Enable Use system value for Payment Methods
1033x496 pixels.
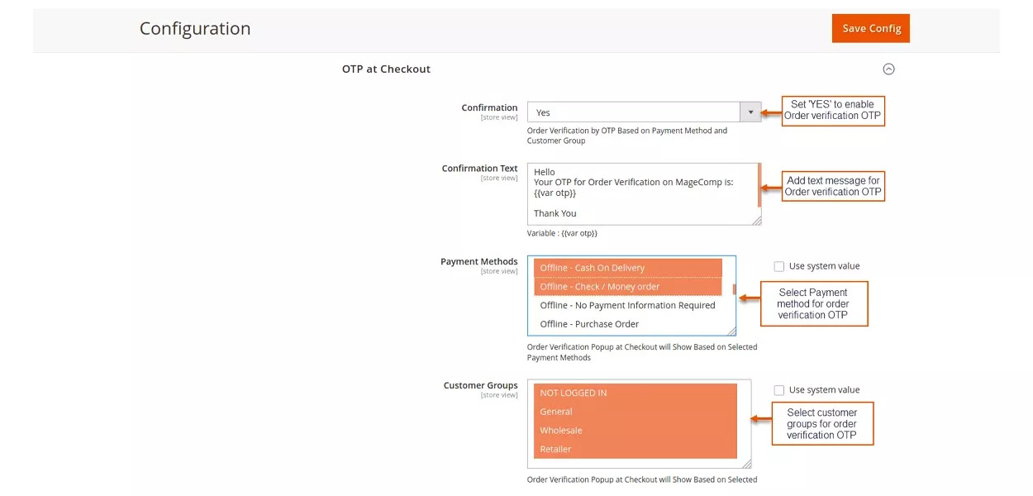[778, 265]
